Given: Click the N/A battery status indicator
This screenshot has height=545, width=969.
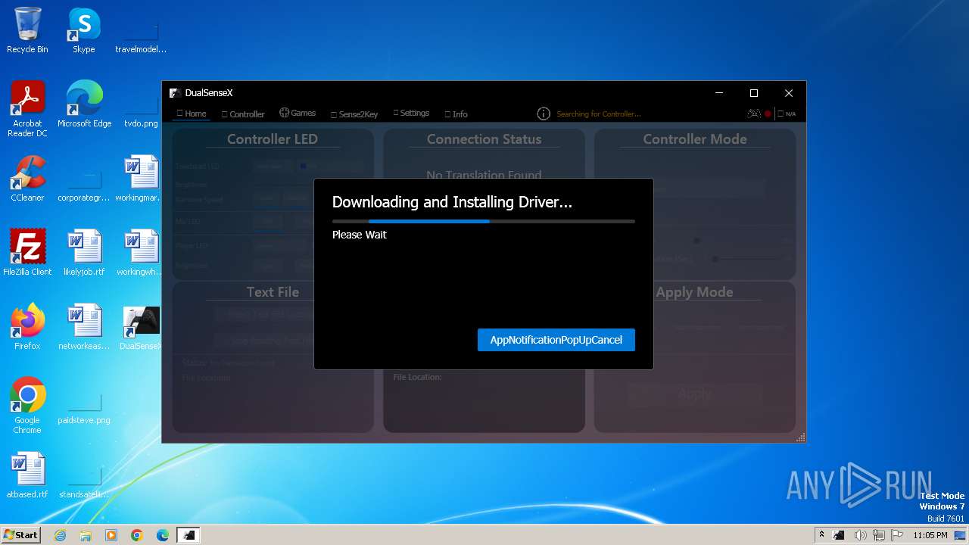Looking at the screenshot, I should [787, 114].
